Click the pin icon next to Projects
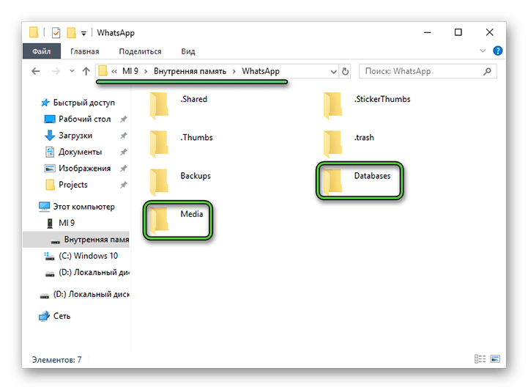The height and width of the screenshot is (390, 528). [x=124, y=185]
